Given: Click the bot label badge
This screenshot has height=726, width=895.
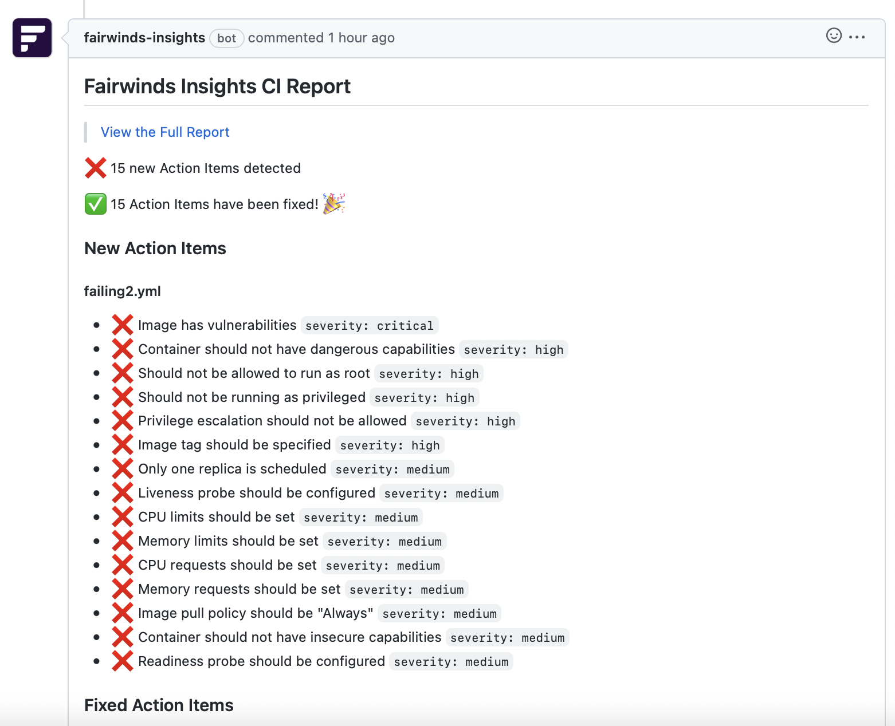Looking at the screenshot, I should [x=226, y=38].
